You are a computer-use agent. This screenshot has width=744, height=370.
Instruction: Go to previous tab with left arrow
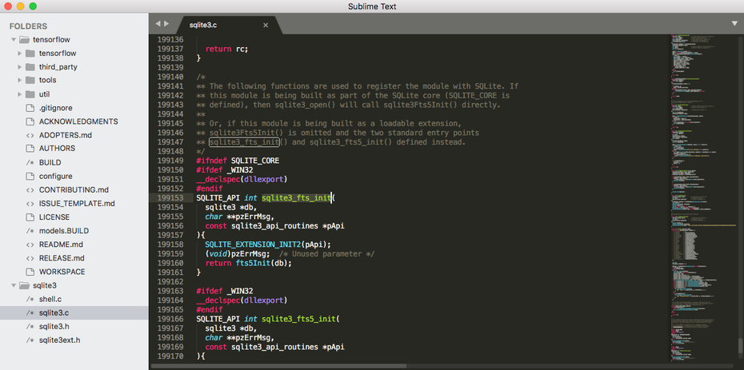coord(158,24)
